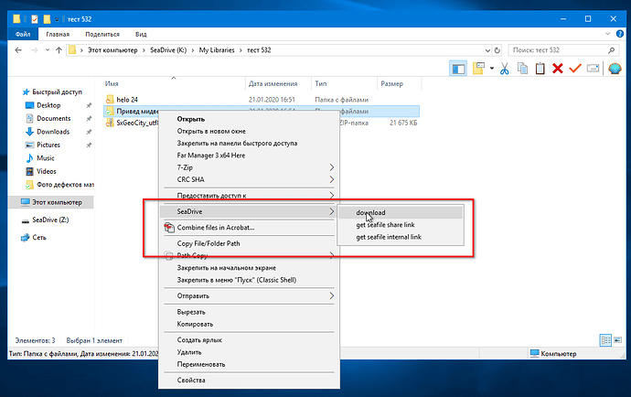This screenshot has height=397, width=631.
Task: Choose Переименовать in the context menu
Action: [x=201, y=364]
